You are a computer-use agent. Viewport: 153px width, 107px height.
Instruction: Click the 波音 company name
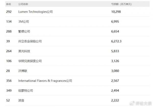[21, 101]
